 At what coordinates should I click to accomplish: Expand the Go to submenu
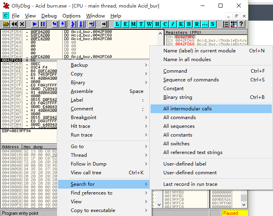point(104,146)
